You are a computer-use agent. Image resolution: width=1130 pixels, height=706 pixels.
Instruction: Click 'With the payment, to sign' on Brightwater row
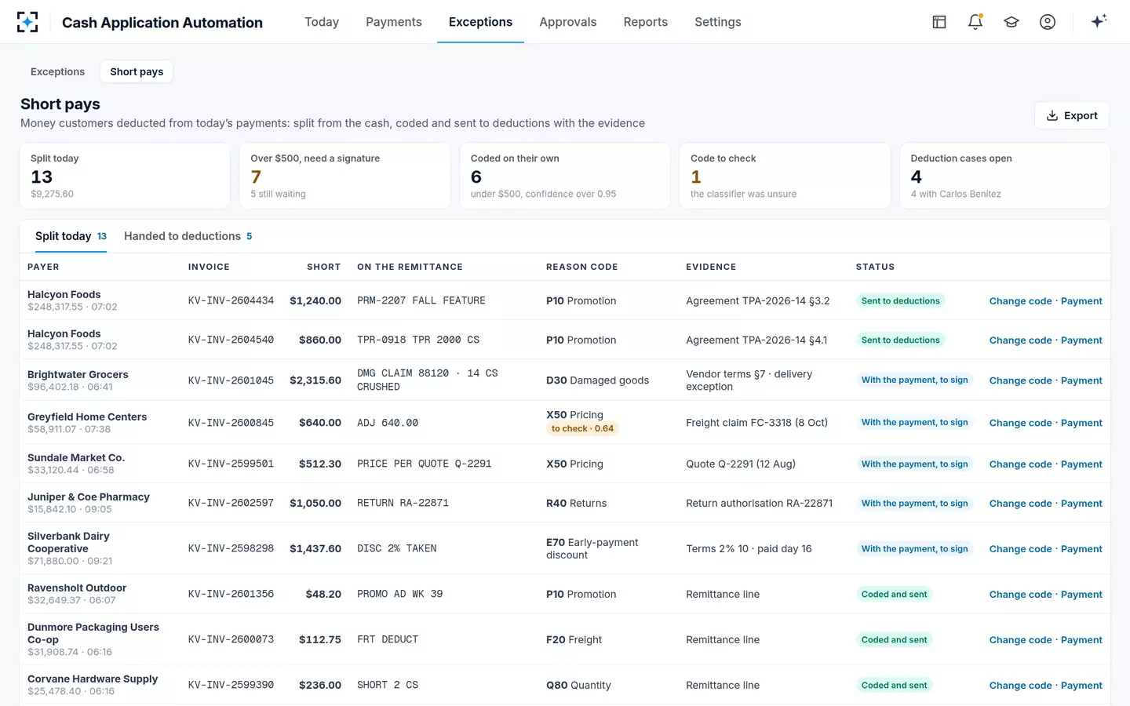[x=914, y=380]
